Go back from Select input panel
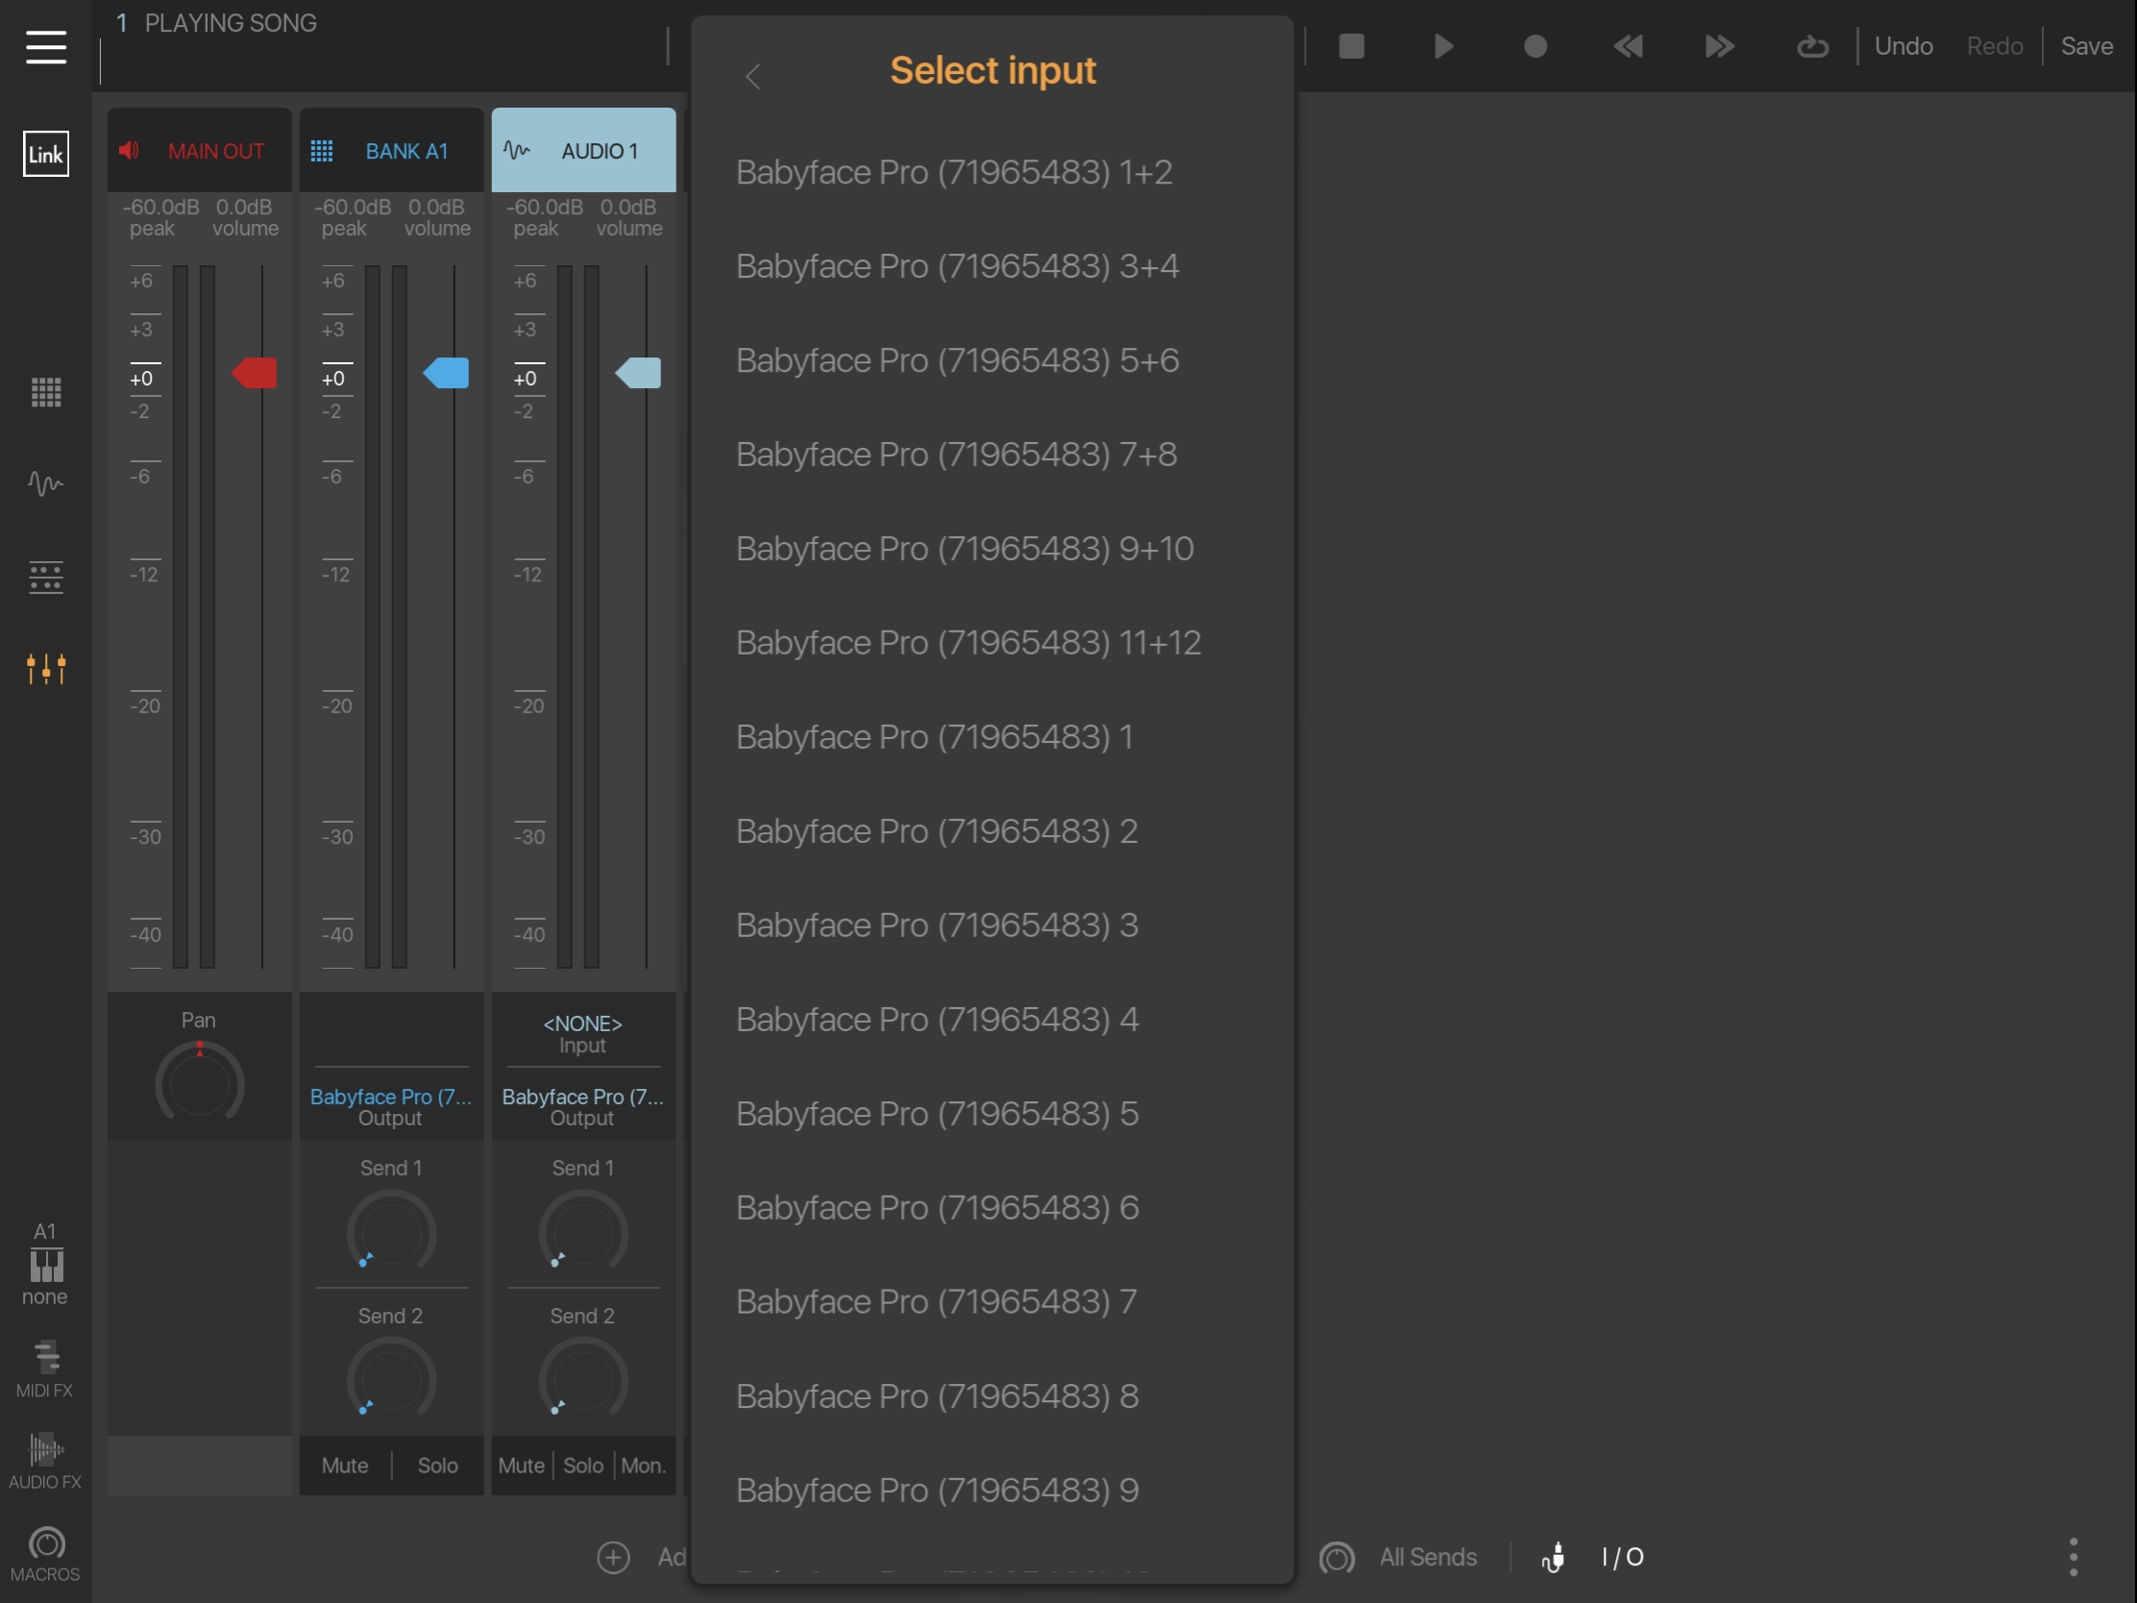 click(753, 75)
